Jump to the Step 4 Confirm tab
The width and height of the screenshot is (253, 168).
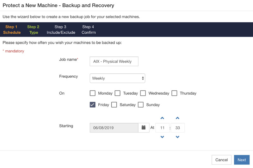pyautogui.click(x=89, y=30)
